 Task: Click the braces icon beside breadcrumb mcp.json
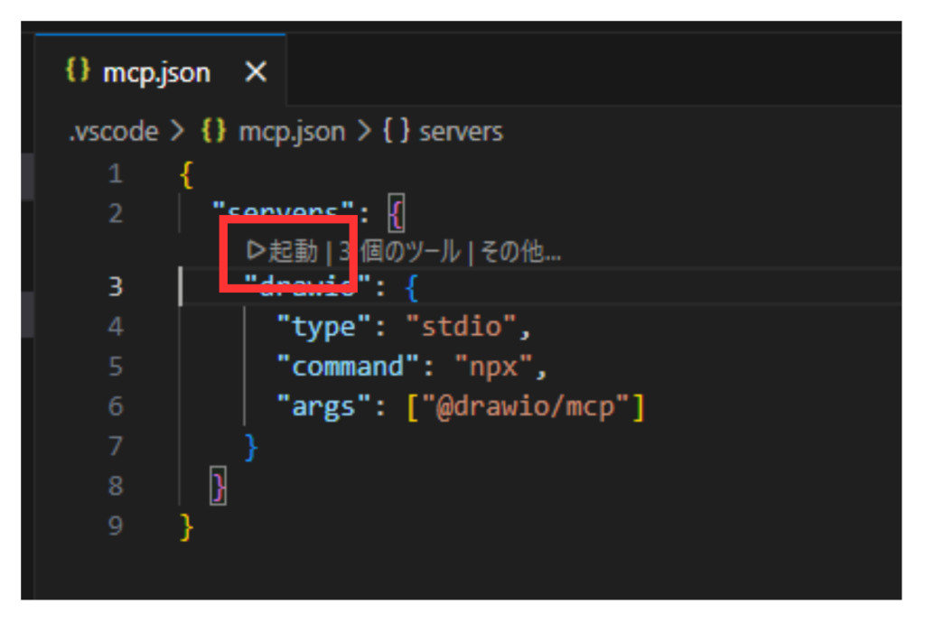point(213,132)
